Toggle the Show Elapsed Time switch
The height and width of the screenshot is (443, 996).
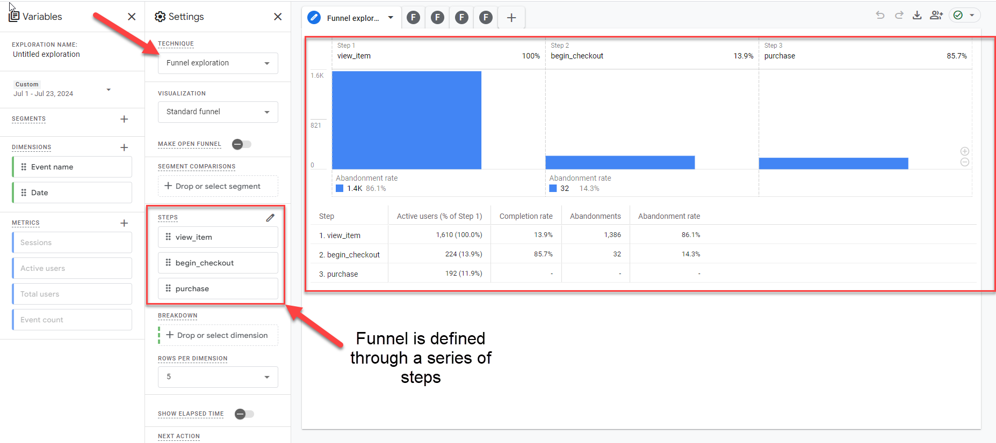click(x=244, y=414)
